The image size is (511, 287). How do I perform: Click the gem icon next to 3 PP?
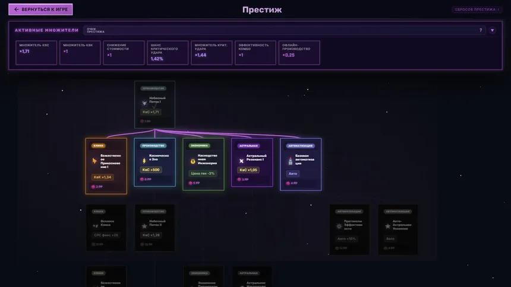pos(239,179)
